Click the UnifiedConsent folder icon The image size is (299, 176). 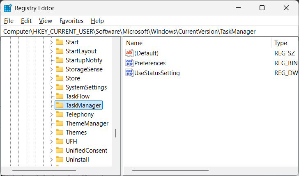point(60,151)
